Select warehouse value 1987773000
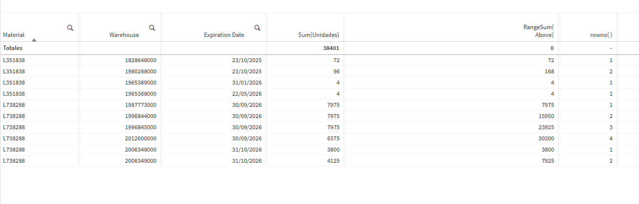Screen dimensions: 639x204 [140, 105]
